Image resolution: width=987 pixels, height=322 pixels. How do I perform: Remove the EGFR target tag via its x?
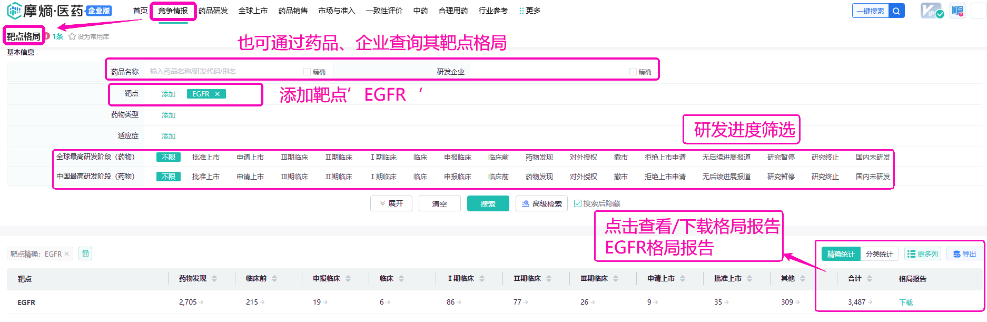click(217, 94)
